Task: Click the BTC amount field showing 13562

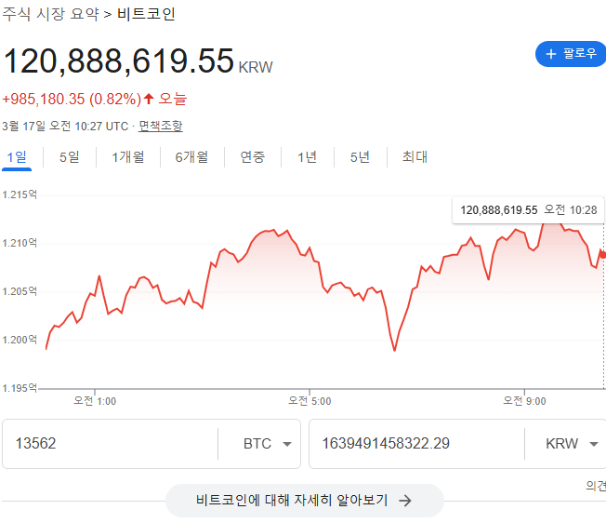Action: [112, 444]
